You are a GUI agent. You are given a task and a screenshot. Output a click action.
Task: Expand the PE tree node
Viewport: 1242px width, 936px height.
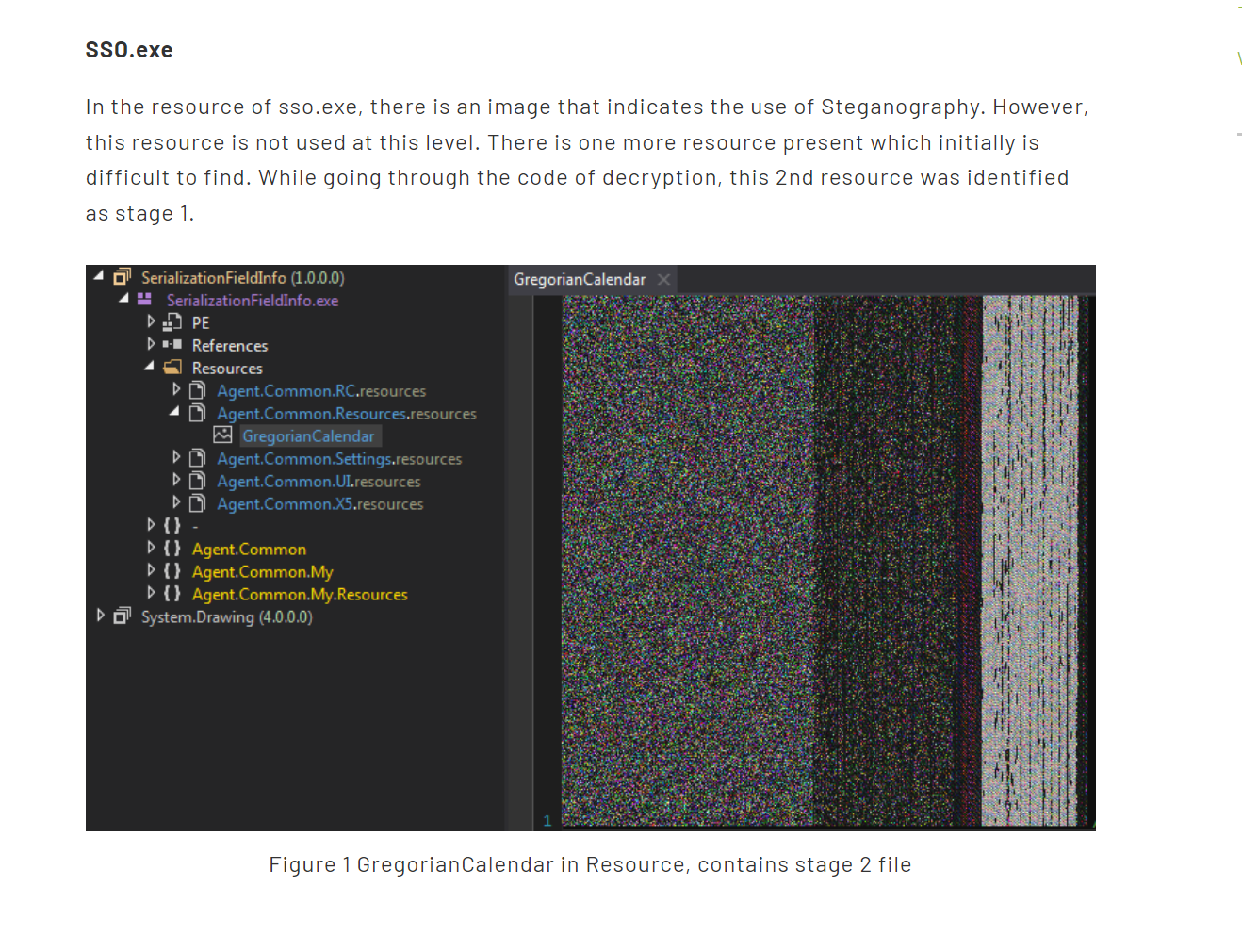(x=151, y=321)
